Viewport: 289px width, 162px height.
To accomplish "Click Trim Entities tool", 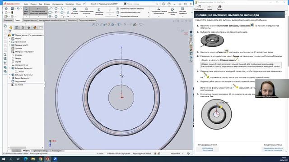I will (x=75, y=11).
